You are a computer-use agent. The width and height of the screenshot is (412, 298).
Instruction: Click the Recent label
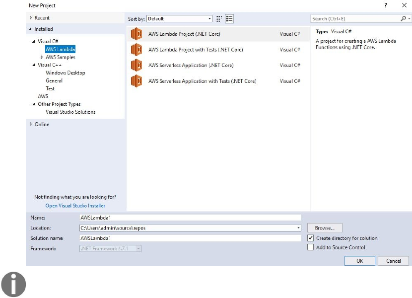coord(42,18)
